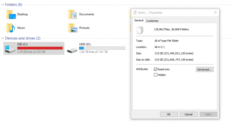Viewport: 235px width, 126px height.
Task: Collapse the Devices and drives group
Action: (3, 38)
